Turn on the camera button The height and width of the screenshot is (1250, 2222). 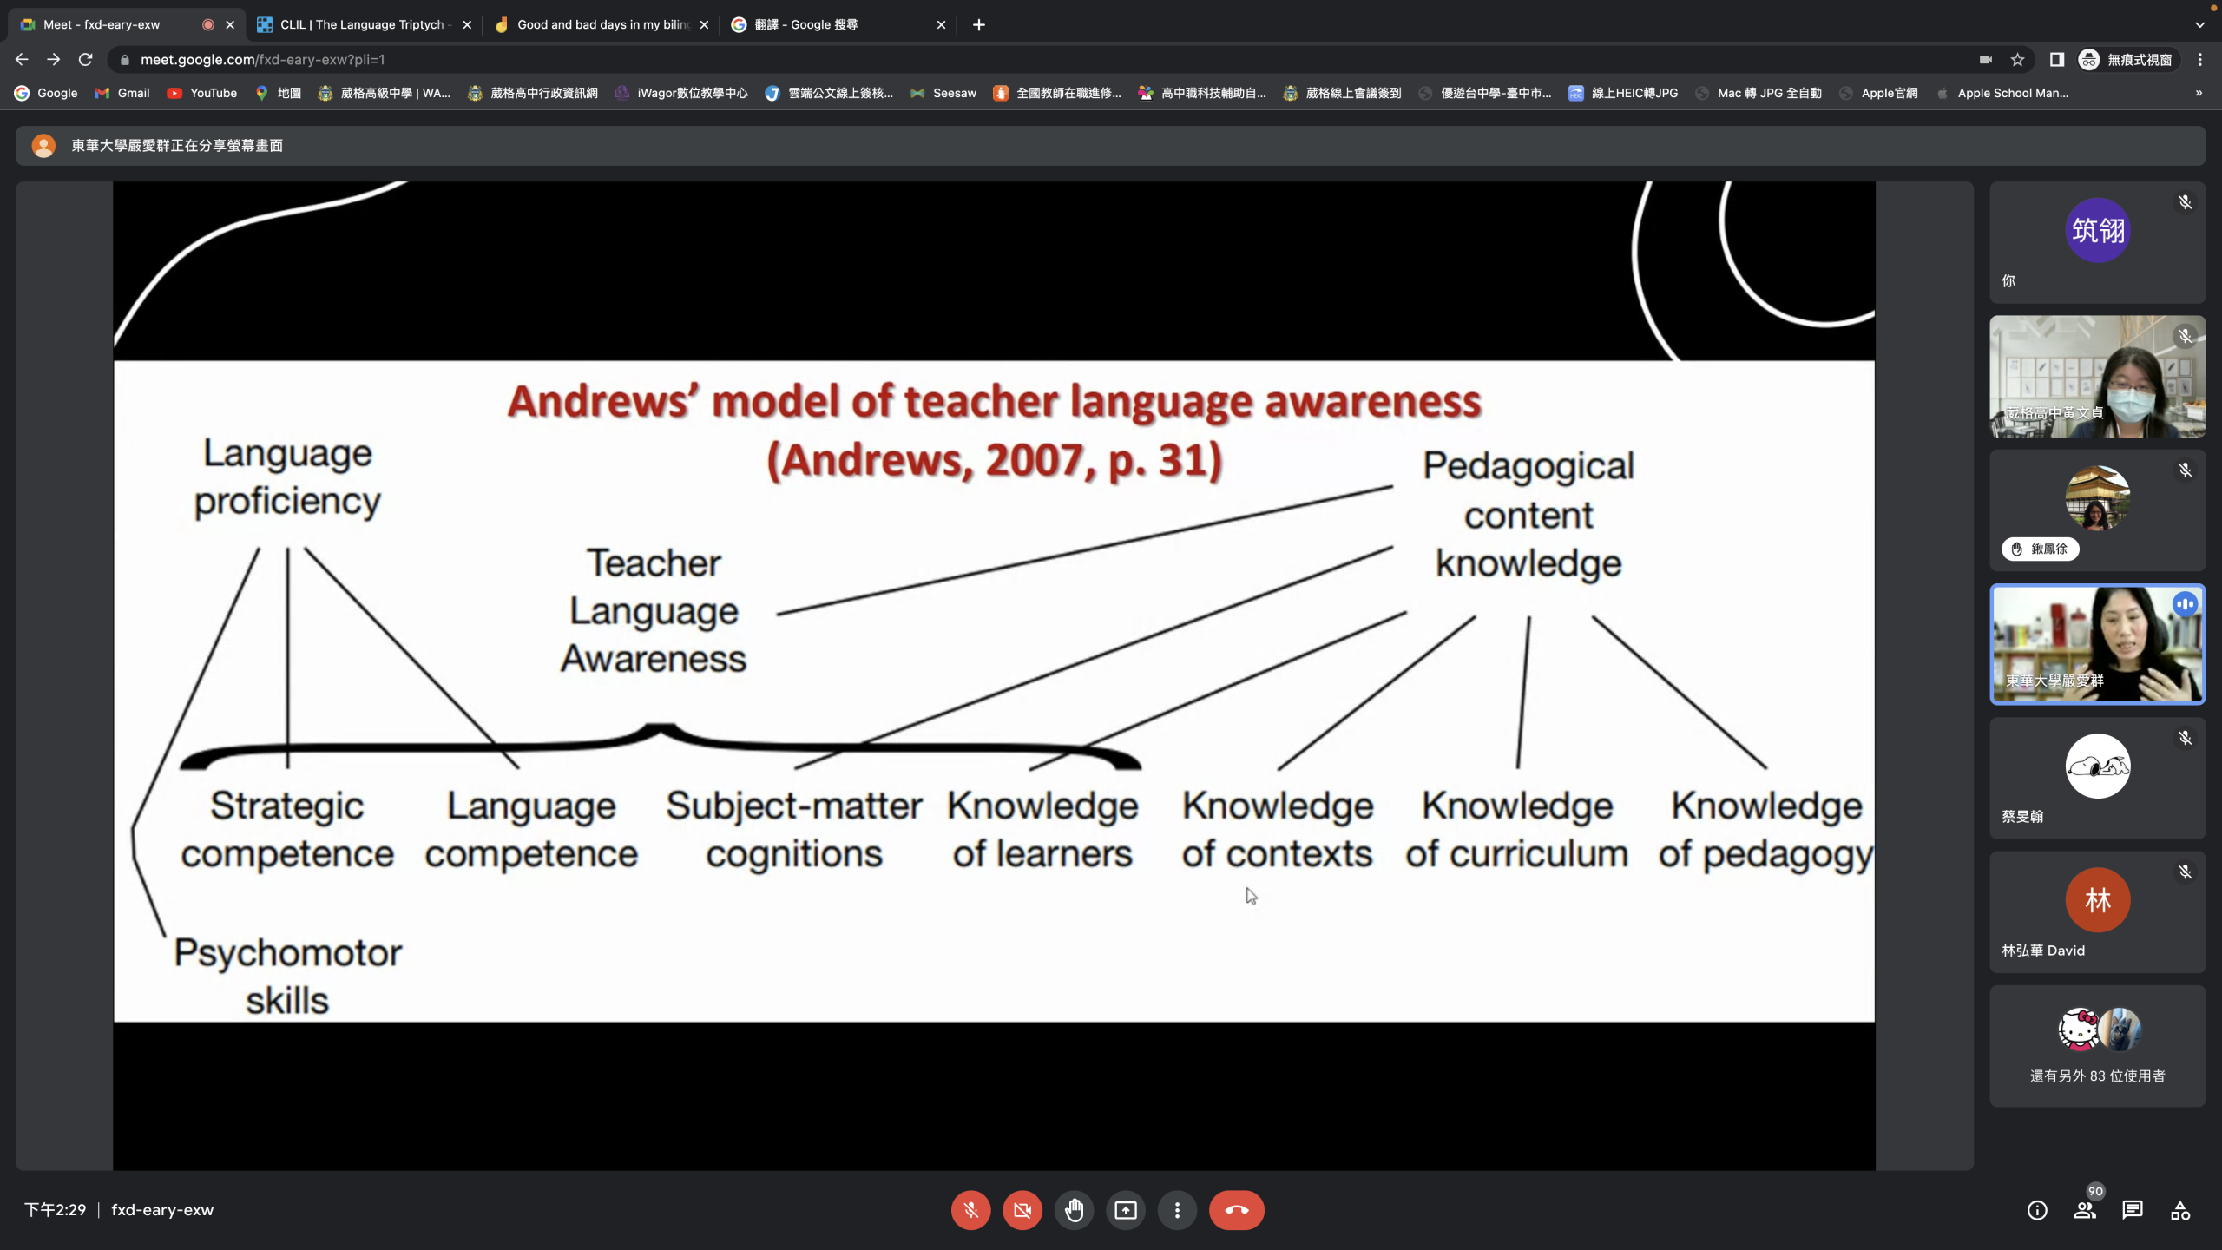click(x=1022, y=1210)
